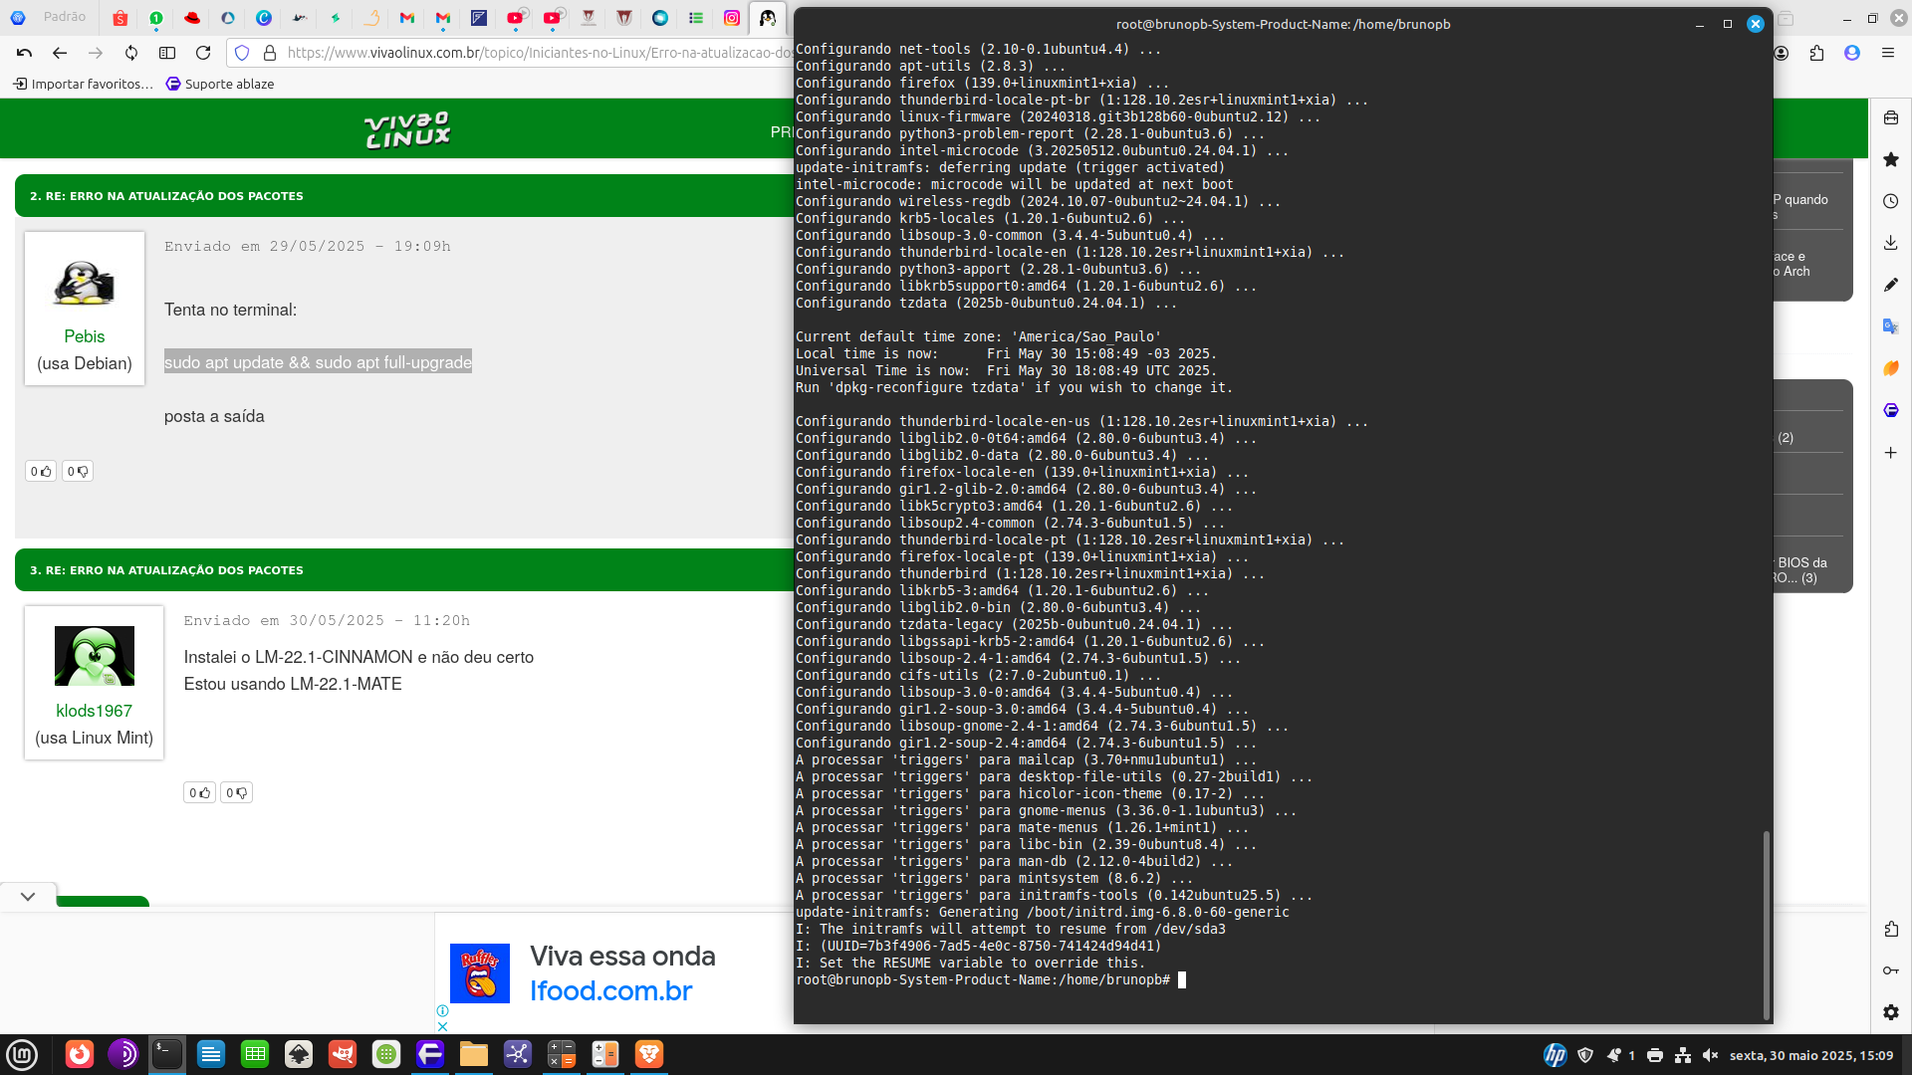Screen dimensions: 1912x1075
Task: Launch Inkscape from the taskbar
Action: (x=299, y=1054)
